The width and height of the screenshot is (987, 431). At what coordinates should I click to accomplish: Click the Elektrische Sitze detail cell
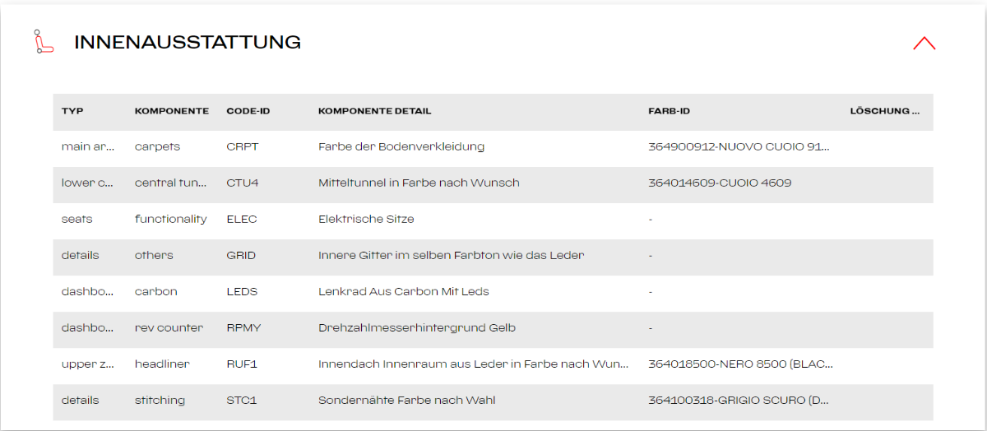click(366, 220)
